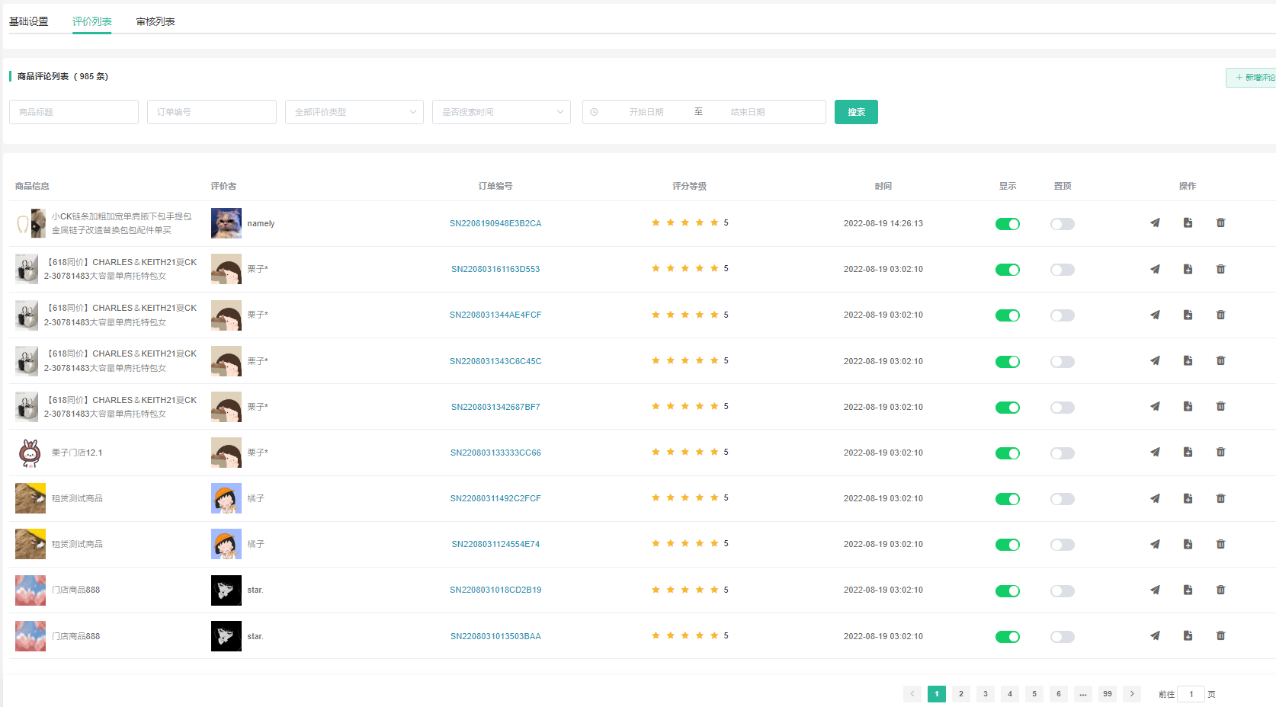The height and width of the screenshot is (707, 1276).
Task: Click trash icon for order SN2208031013503BAA
Action: point(1220,635)
